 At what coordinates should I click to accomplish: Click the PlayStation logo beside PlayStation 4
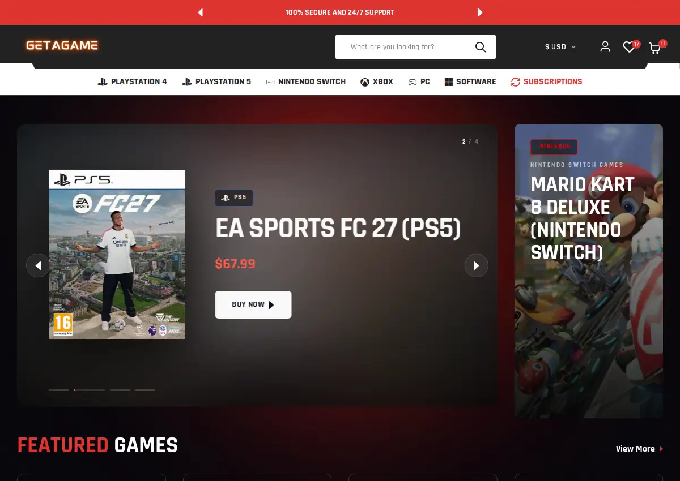click(x=103, y=82)
